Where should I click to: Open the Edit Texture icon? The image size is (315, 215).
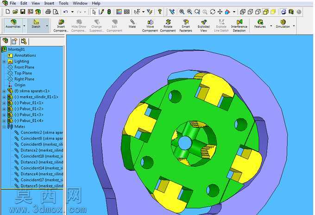pos(126,12)
